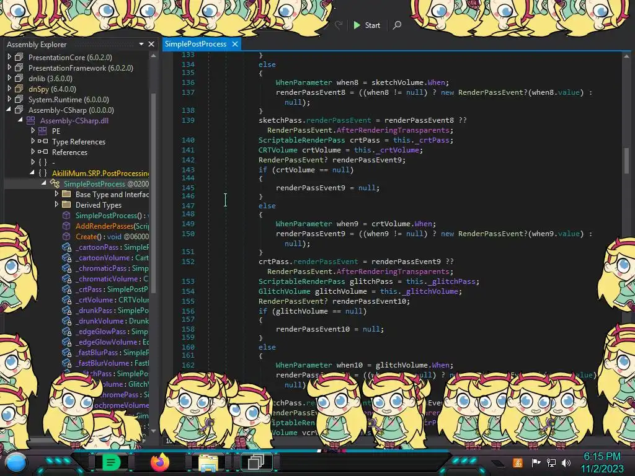Click the Start debugging play icon

(357, 25)
